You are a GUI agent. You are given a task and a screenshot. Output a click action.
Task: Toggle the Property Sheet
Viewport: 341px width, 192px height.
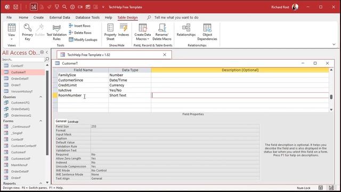click(110, 32)
